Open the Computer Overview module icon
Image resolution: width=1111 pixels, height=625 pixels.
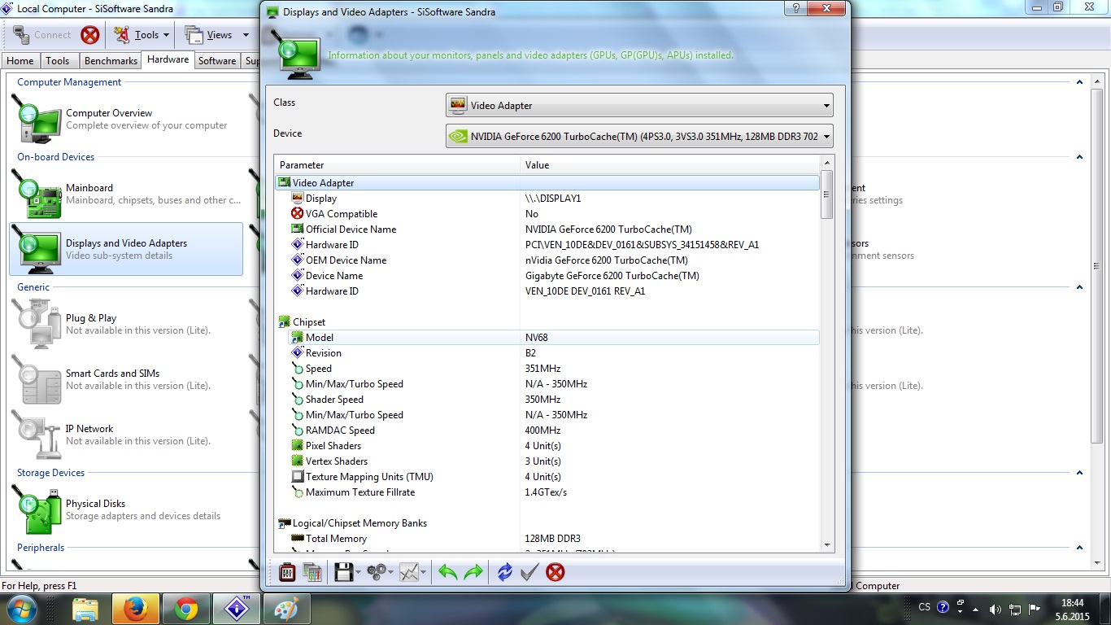click(36, 120)
